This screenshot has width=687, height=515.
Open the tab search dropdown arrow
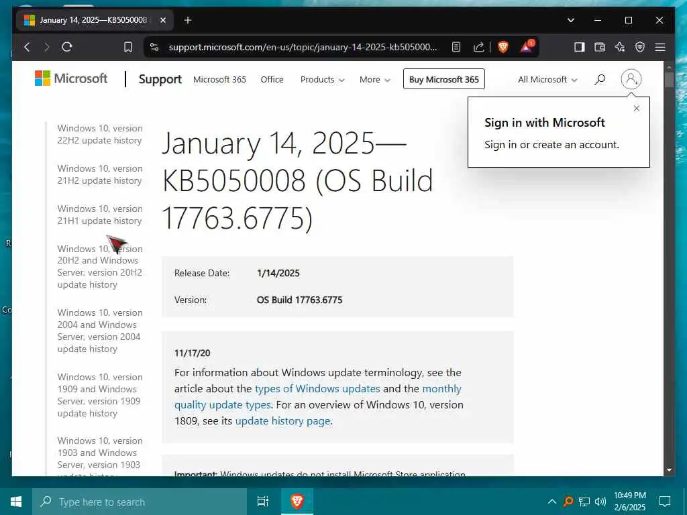click(570, 20)
